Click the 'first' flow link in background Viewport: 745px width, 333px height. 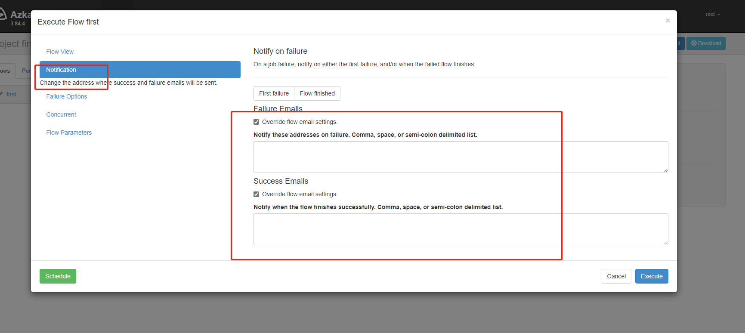click(11, 94)
